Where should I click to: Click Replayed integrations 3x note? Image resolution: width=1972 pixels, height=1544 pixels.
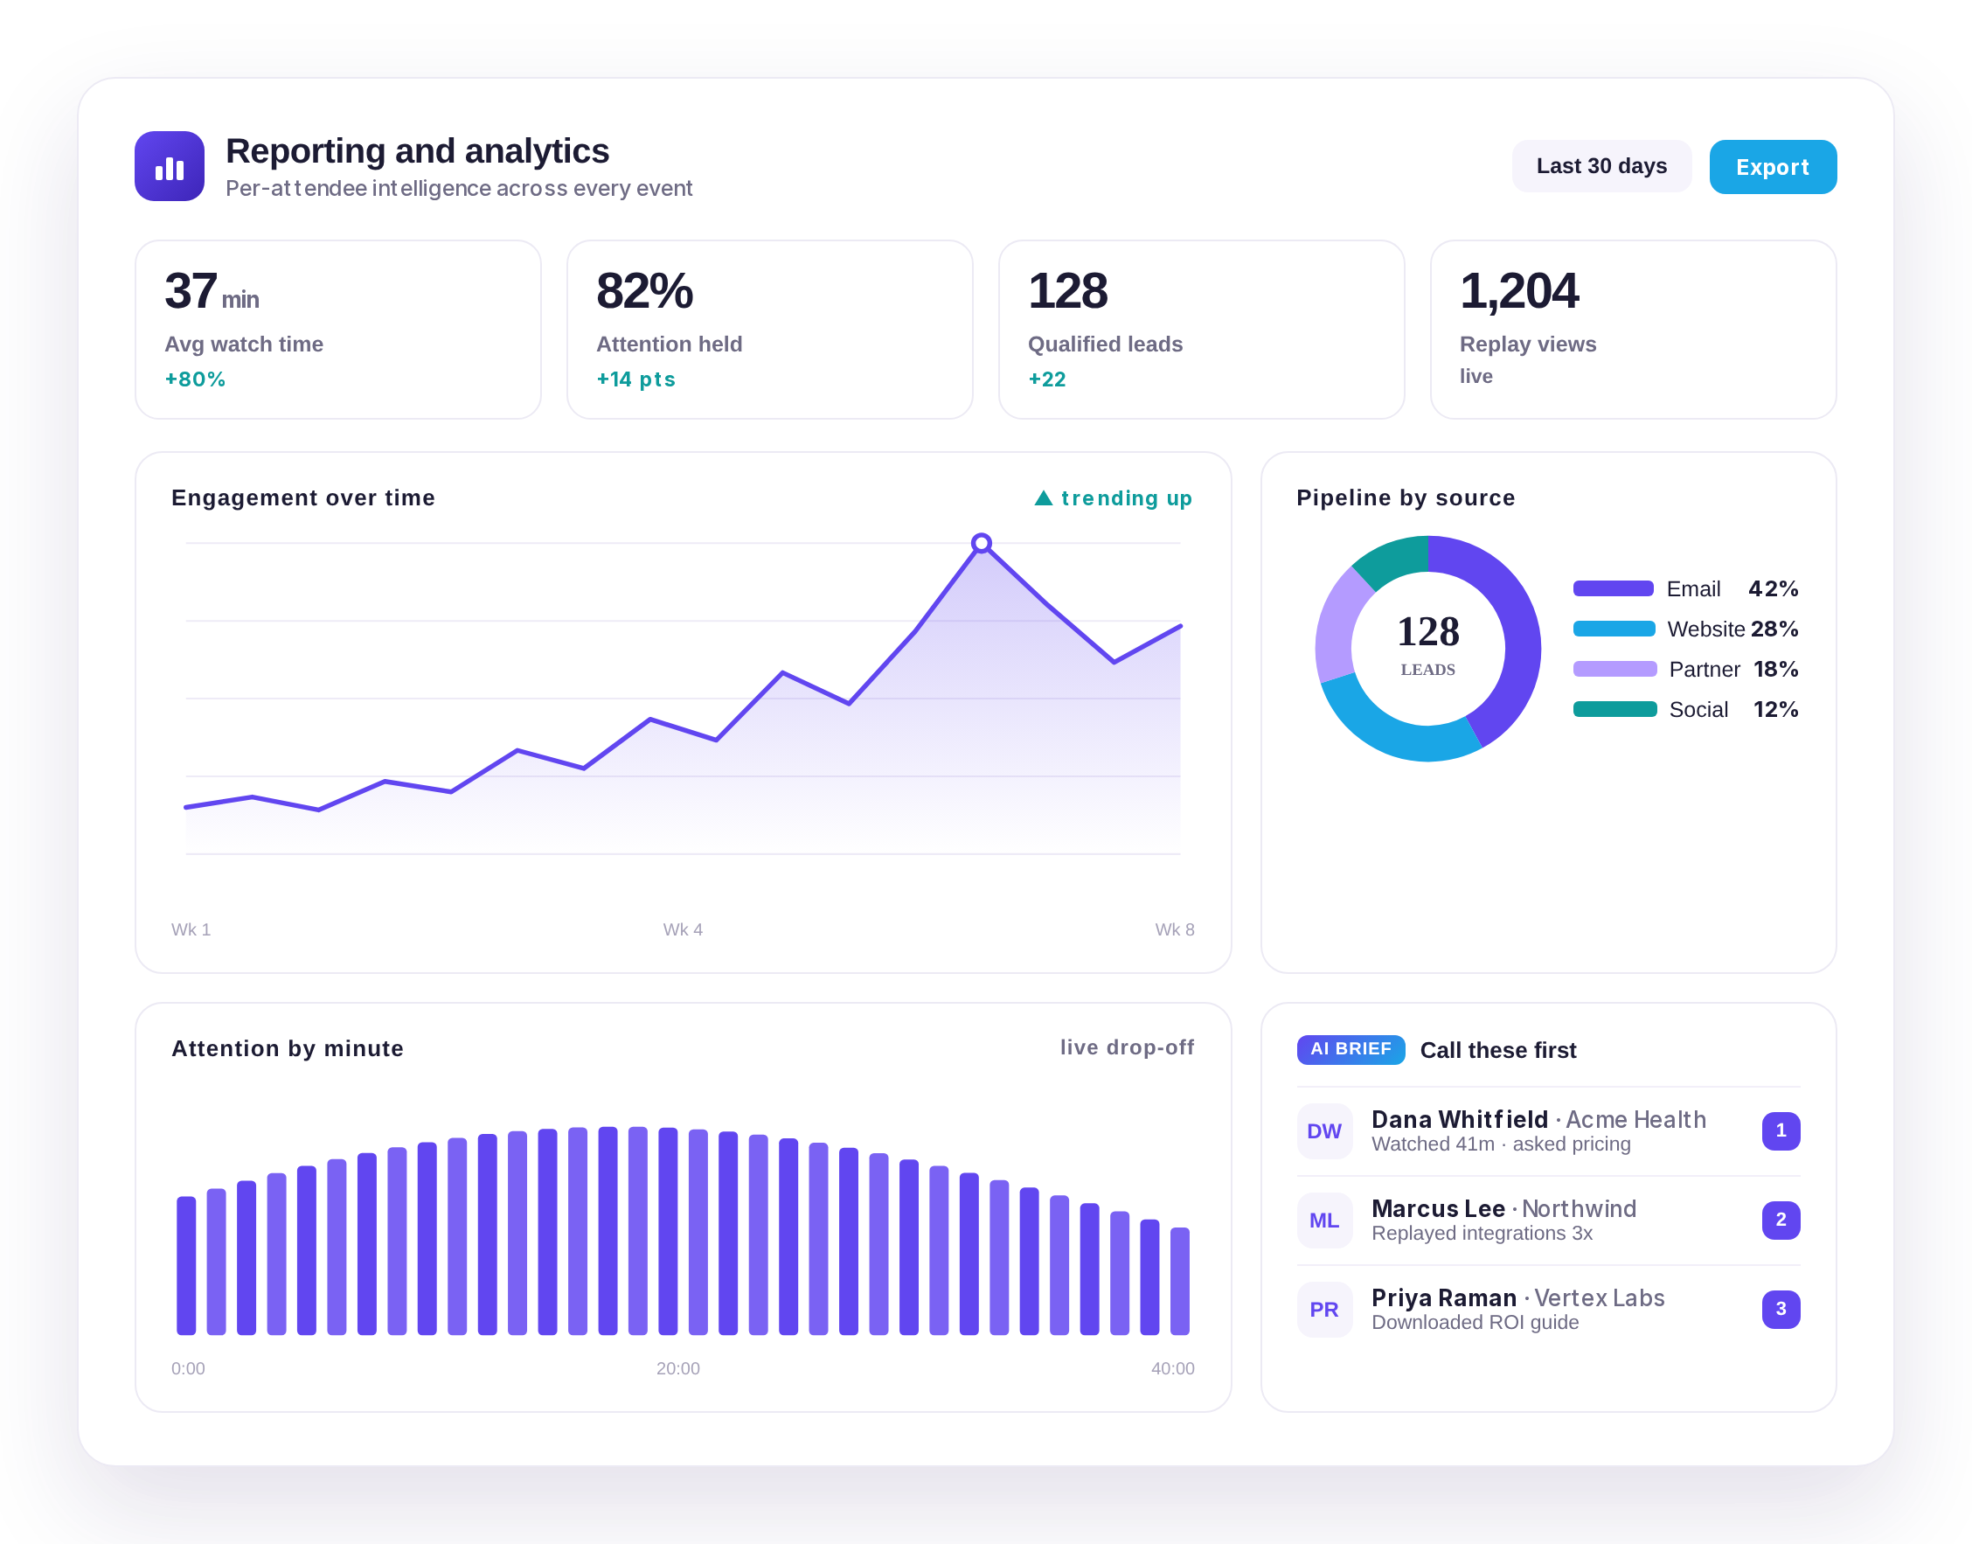click(x=1482, y=1234)
